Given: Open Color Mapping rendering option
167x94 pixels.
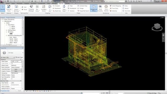Looking at the screenshot, I should 115,6.
